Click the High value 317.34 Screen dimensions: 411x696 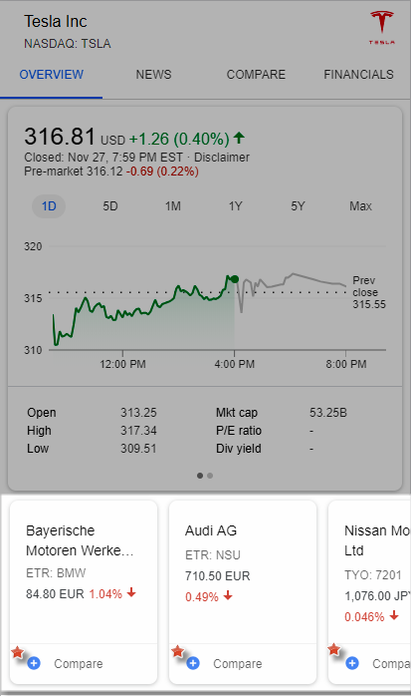coord(138,430)
